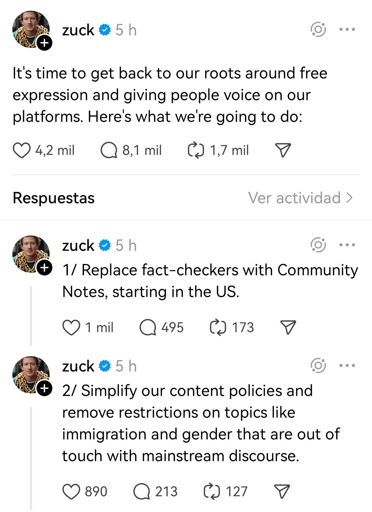Tap the circular icon beside main post menu

click(318, 30)
